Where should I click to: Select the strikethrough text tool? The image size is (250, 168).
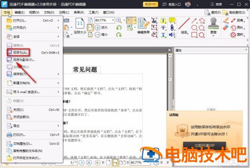[163, 28]
